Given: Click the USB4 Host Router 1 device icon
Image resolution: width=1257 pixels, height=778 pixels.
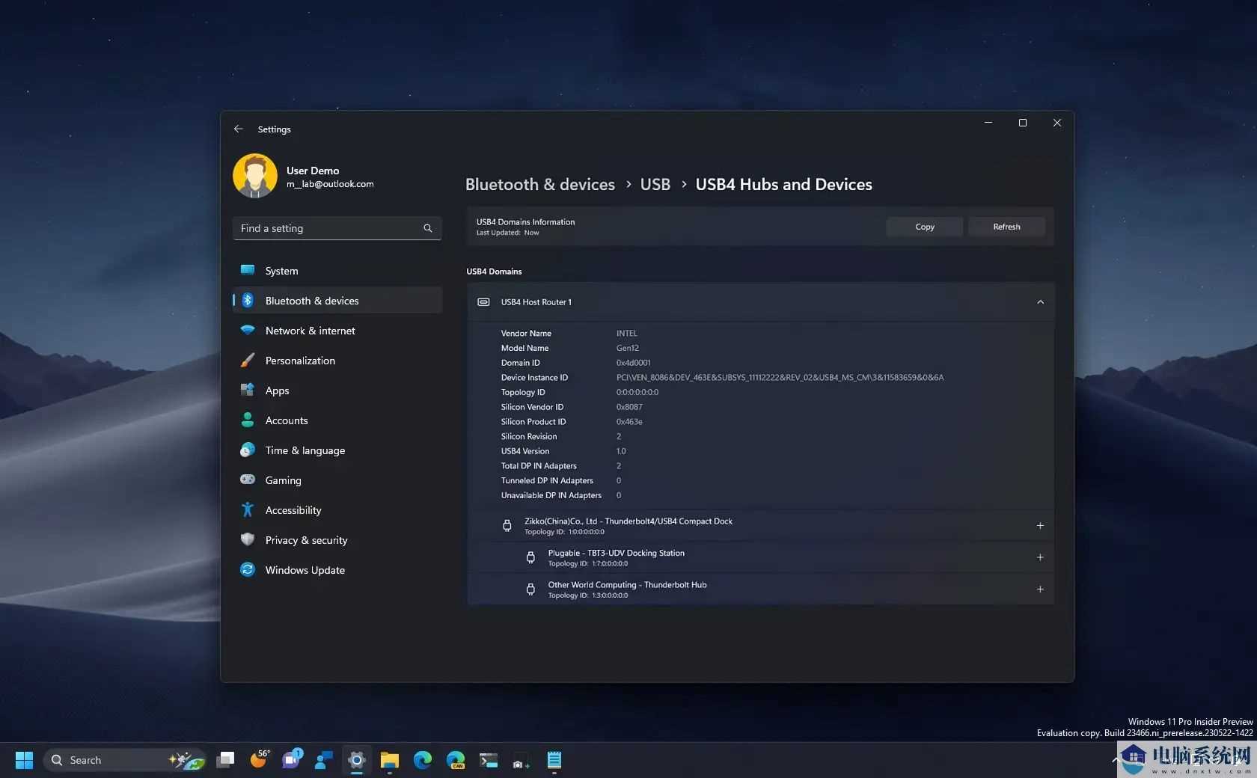Looking at the screenshot, I should [x=484, y=302].
